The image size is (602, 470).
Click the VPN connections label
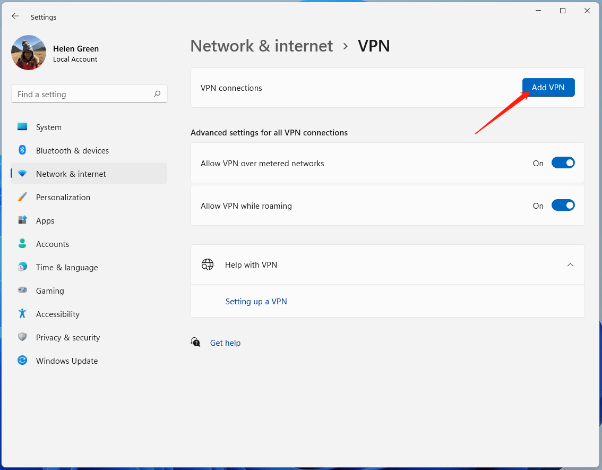[231, 88]
